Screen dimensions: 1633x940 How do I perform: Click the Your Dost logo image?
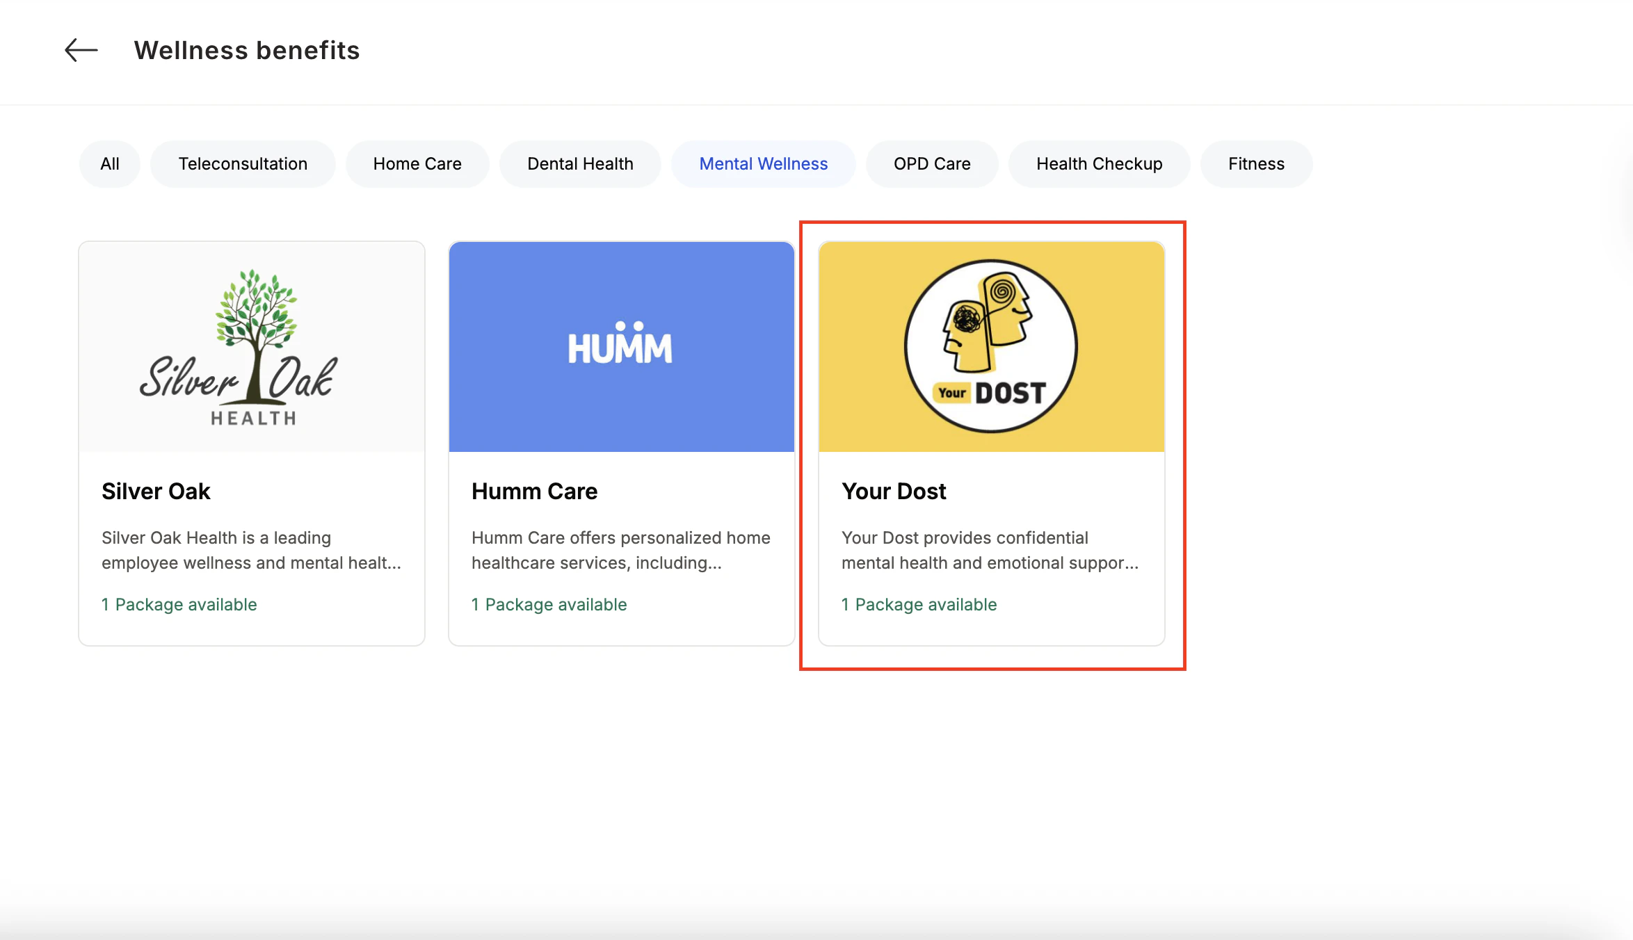(992, 347)
